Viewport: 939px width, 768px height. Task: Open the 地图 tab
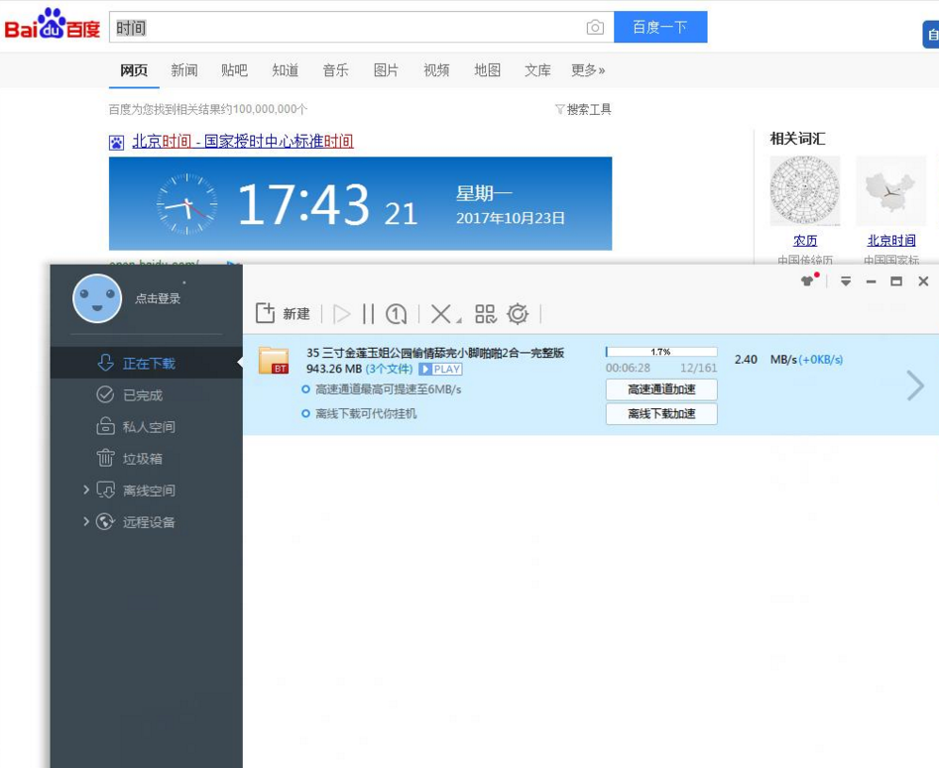click(x=487, y=70)
